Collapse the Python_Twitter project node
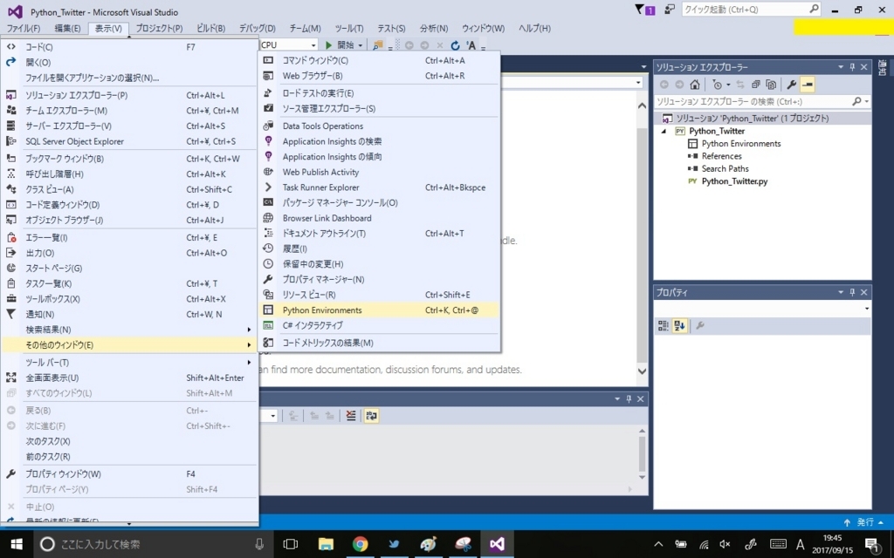The image size is (894, 558). 664,131
